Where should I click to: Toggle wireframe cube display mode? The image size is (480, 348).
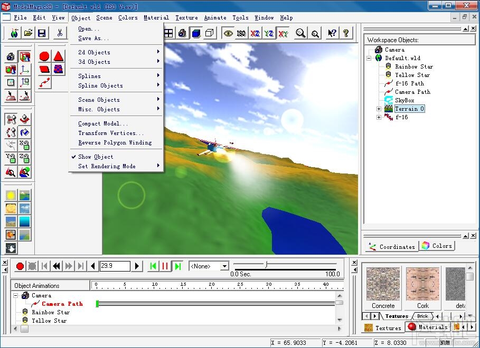209,33
